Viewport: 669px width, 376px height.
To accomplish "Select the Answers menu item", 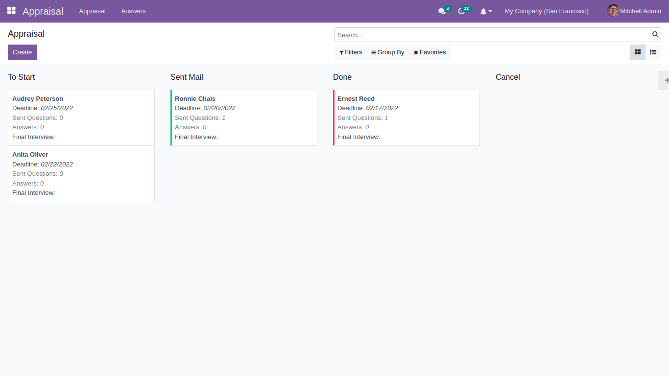I will point(133,11).
